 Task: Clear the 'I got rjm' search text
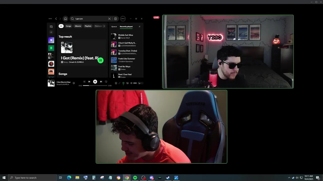tap(109, 19)
